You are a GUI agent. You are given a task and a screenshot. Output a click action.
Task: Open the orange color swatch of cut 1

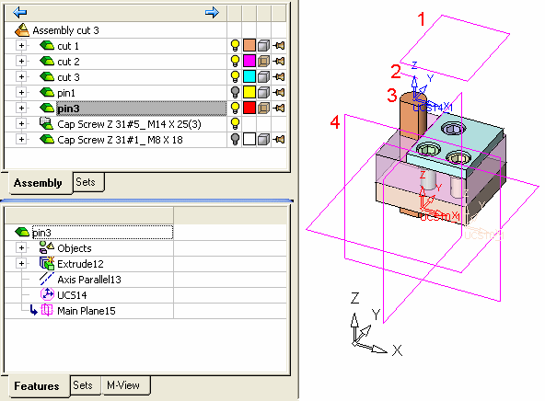249,45
